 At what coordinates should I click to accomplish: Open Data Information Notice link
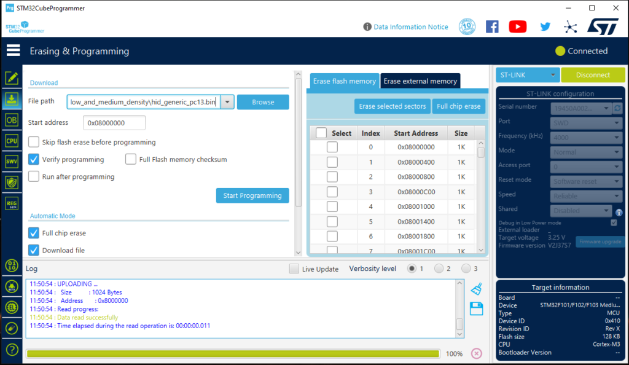tap(411, 27)
